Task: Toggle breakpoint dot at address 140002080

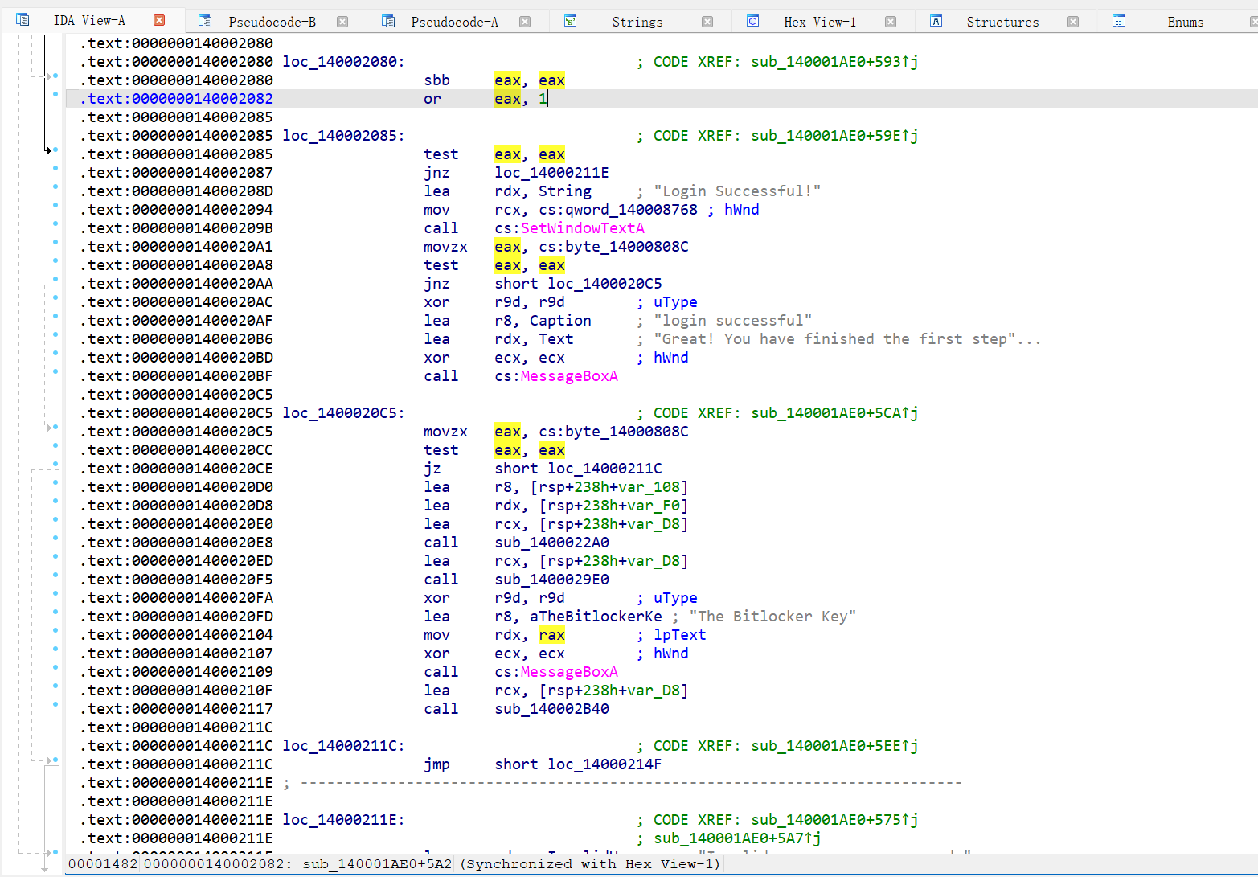Action: [55, 76]
